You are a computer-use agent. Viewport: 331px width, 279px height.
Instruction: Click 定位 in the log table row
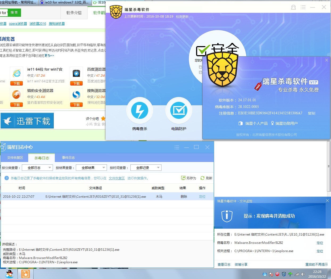click(x=202, y=197)
